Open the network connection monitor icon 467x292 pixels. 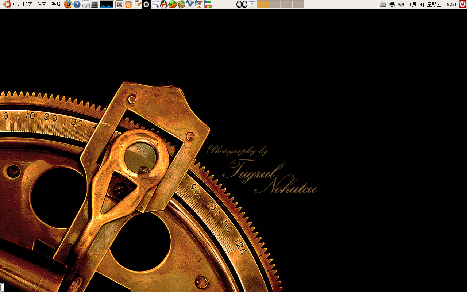click(392, 4)
